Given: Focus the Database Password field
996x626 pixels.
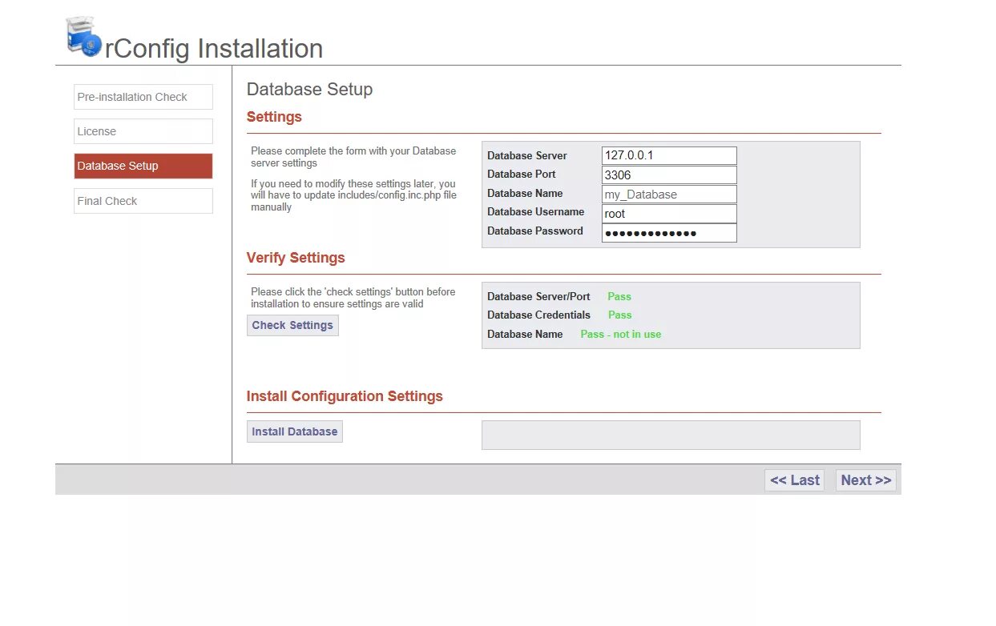Looking at the screenshot, I should [669, 233].
